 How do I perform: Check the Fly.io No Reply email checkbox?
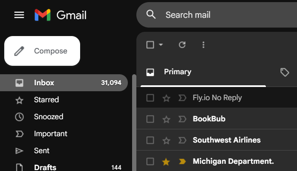coord(150,98)
